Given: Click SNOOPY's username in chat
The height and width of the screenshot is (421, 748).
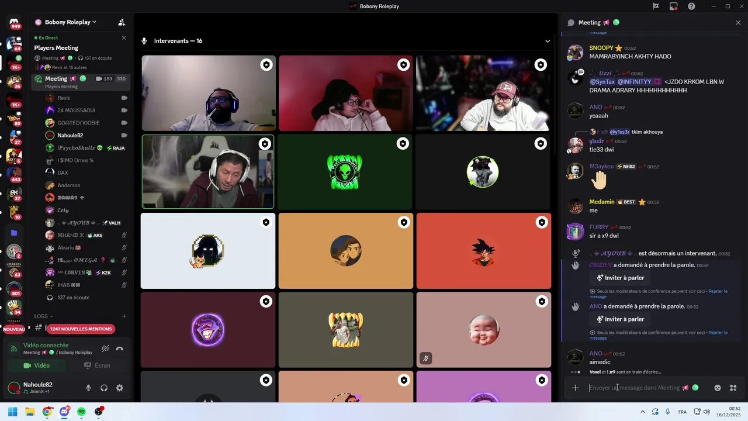Looking at the screenshot, I should [601, 48].
